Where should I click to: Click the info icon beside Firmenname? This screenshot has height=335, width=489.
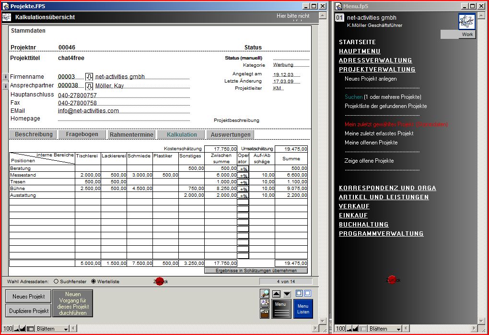(5, 77)
